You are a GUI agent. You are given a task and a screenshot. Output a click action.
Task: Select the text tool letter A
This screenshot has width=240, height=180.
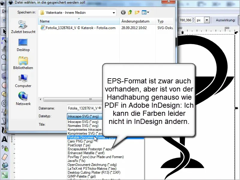tap(4, 139)
